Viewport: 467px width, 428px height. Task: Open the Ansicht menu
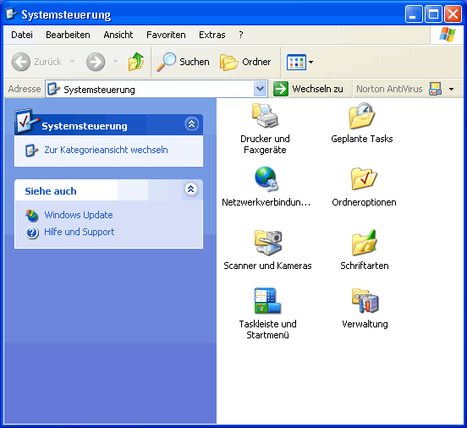(118, 35)
